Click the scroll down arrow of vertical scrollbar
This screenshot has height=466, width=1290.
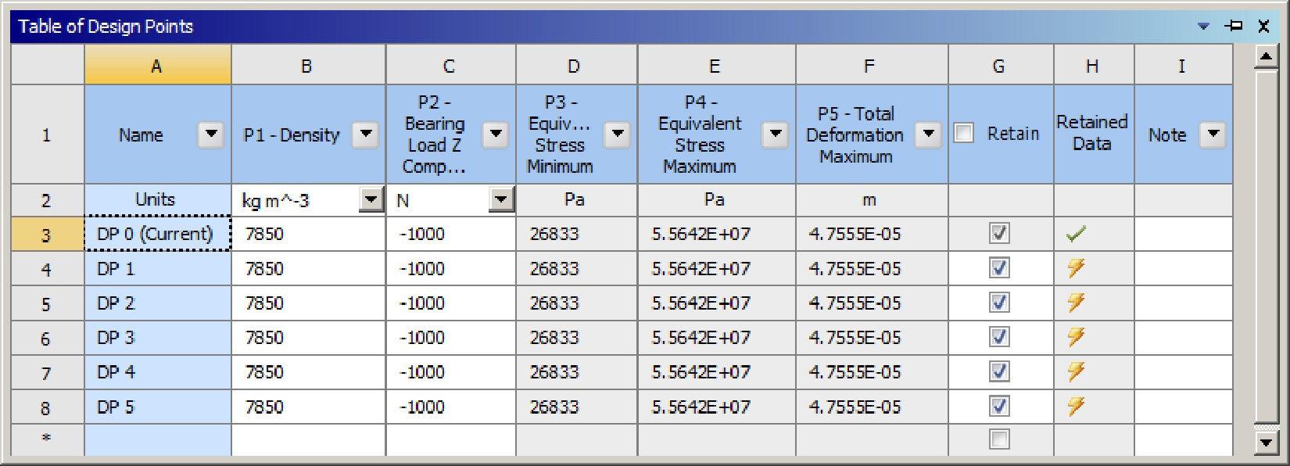(1266, 443)
